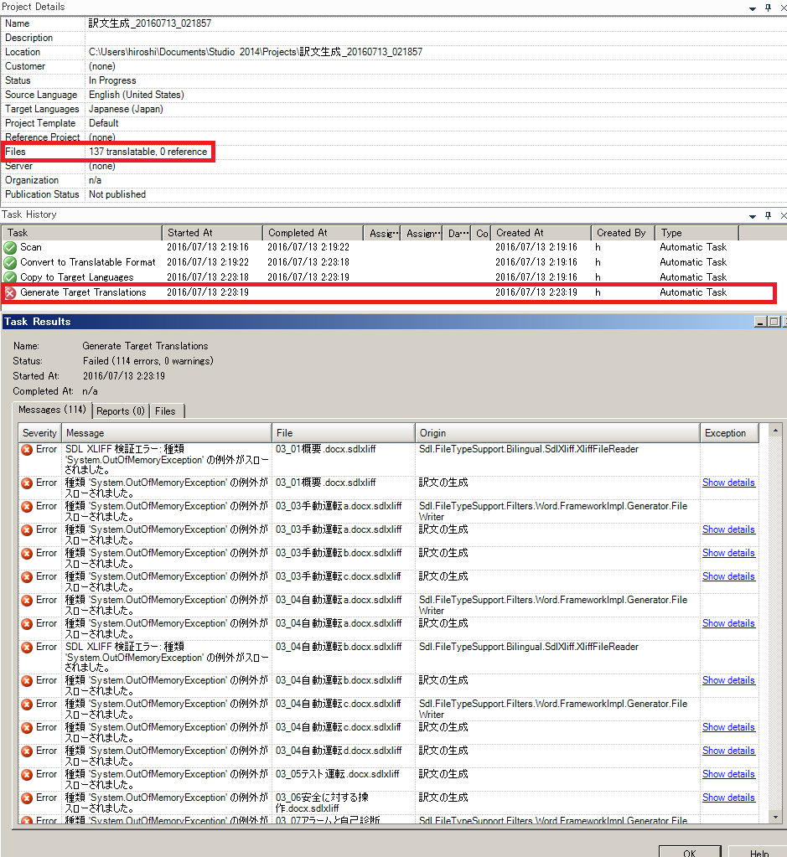Select the Messages (114) tab
The width and height of the screenshot is (787, 857).
pos(52,410)
